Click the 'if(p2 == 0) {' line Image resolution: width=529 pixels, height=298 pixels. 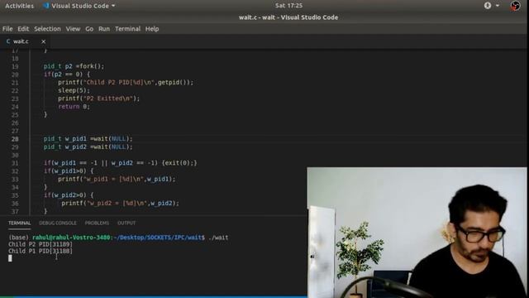(x=67, y=74)
